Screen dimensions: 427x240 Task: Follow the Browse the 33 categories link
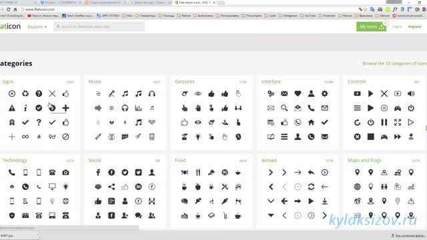(394, 63)
